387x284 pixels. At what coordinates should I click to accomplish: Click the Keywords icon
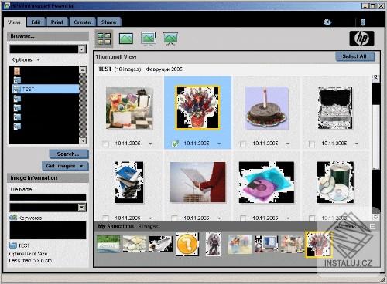pos(13,218)
